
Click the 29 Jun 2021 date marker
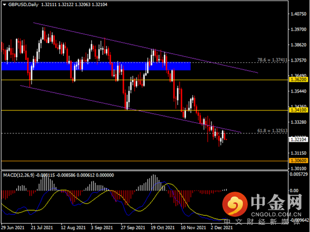13,228
